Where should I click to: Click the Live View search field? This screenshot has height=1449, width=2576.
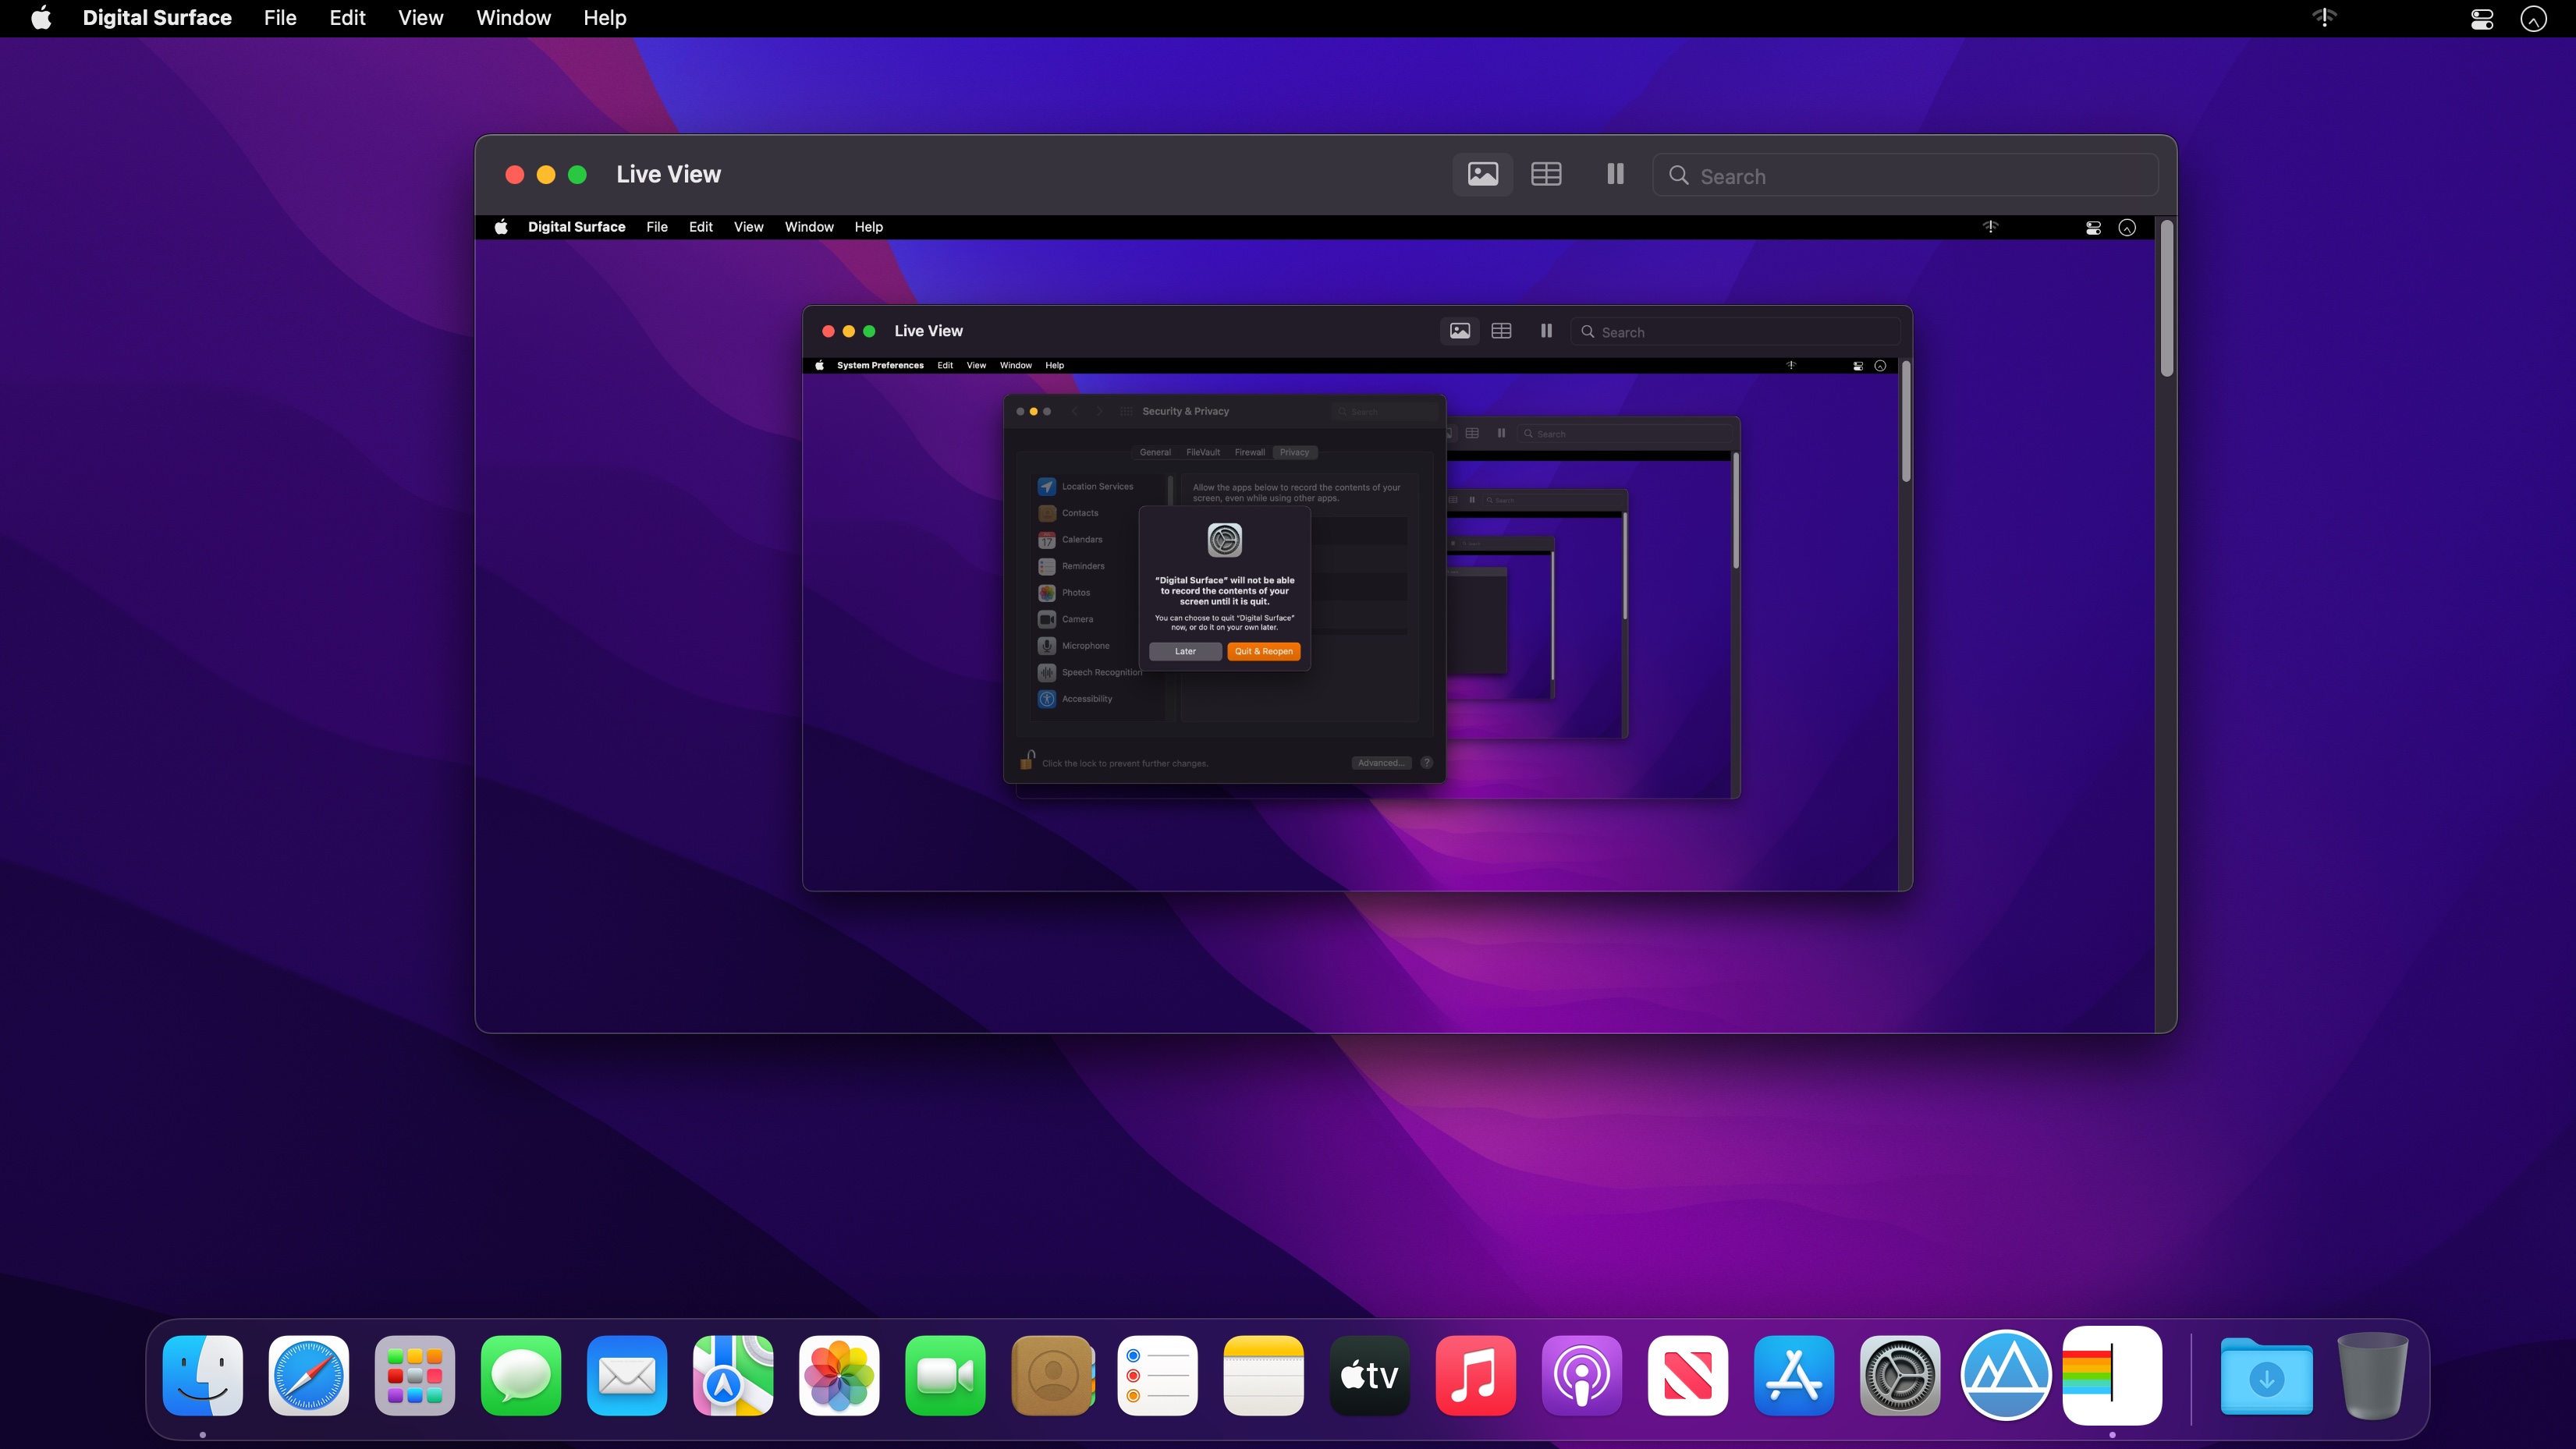[x=1904, y=176]
